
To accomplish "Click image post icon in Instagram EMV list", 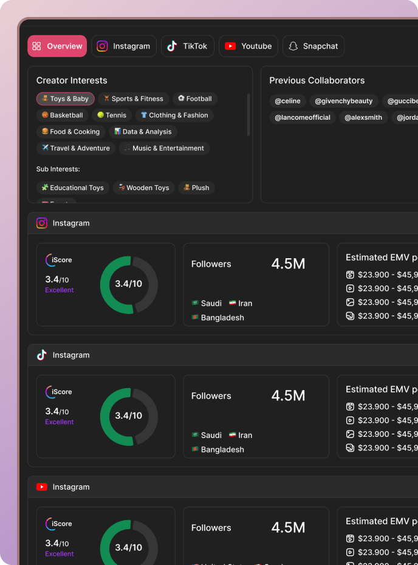I will (x=350, y=302).
